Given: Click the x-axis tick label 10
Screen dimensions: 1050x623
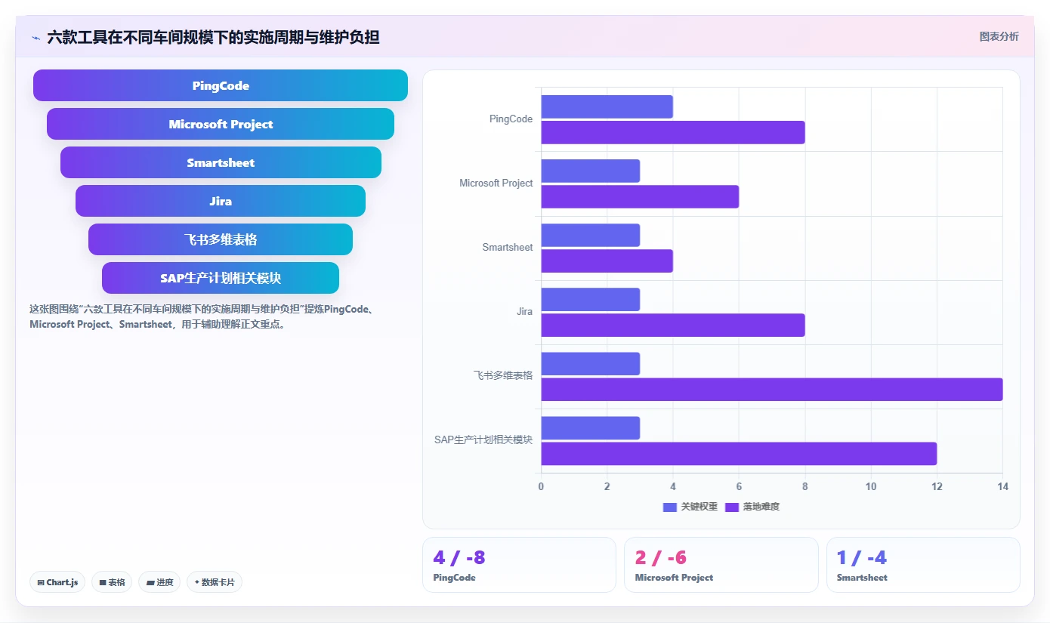Looking at the screenshot, I should click(871, 486).
